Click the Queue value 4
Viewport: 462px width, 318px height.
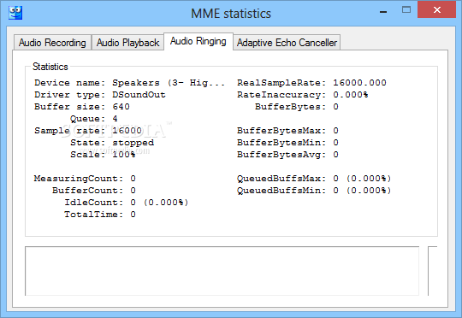coord(115,119)
